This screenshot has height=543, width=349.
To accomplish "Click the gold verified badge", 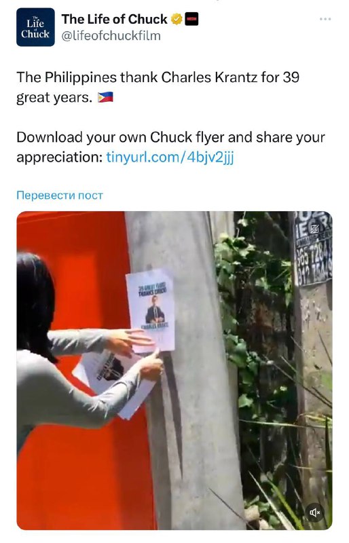I will (x=177, y=19).
